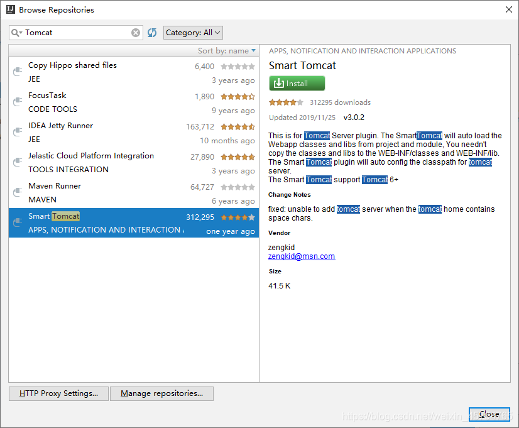Clear the Tomcat search text
The height and width of the screenshot is (428, 519).
pos(135,33)
